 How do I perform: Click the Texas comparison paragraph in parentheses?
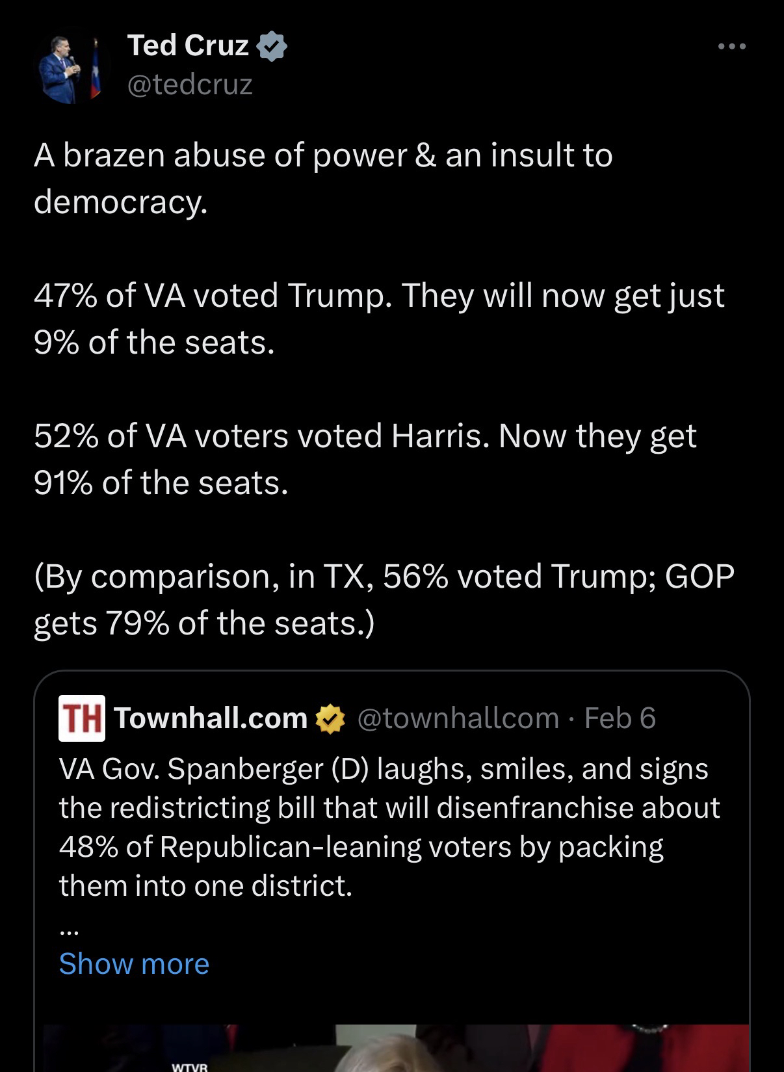pos(384,599)
